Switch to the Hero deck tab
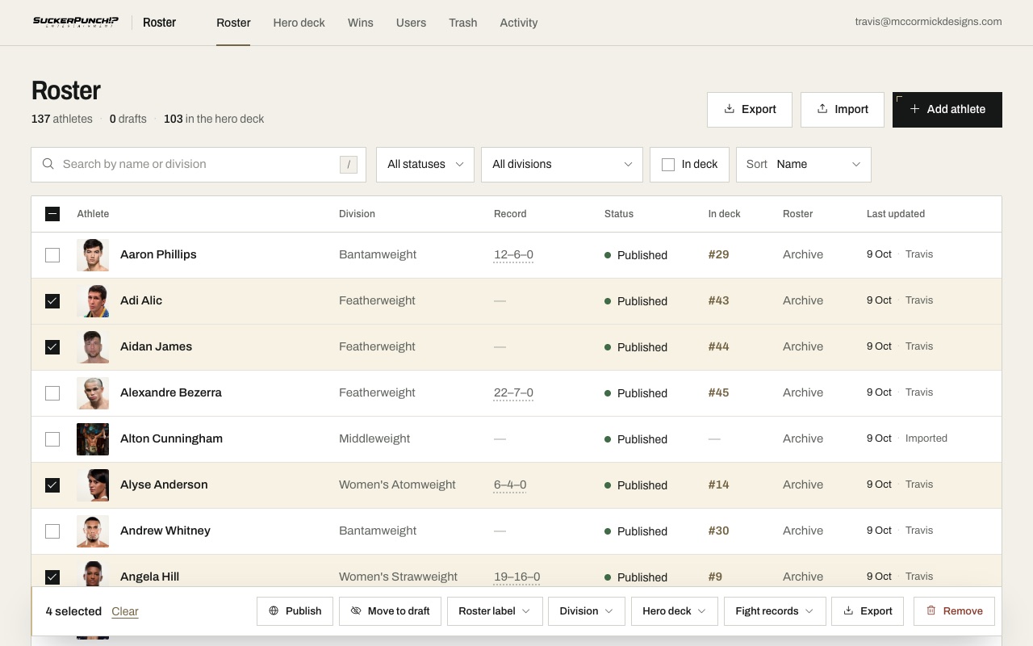The width and height of the screenshot is (1033, 646). point(299,23)
